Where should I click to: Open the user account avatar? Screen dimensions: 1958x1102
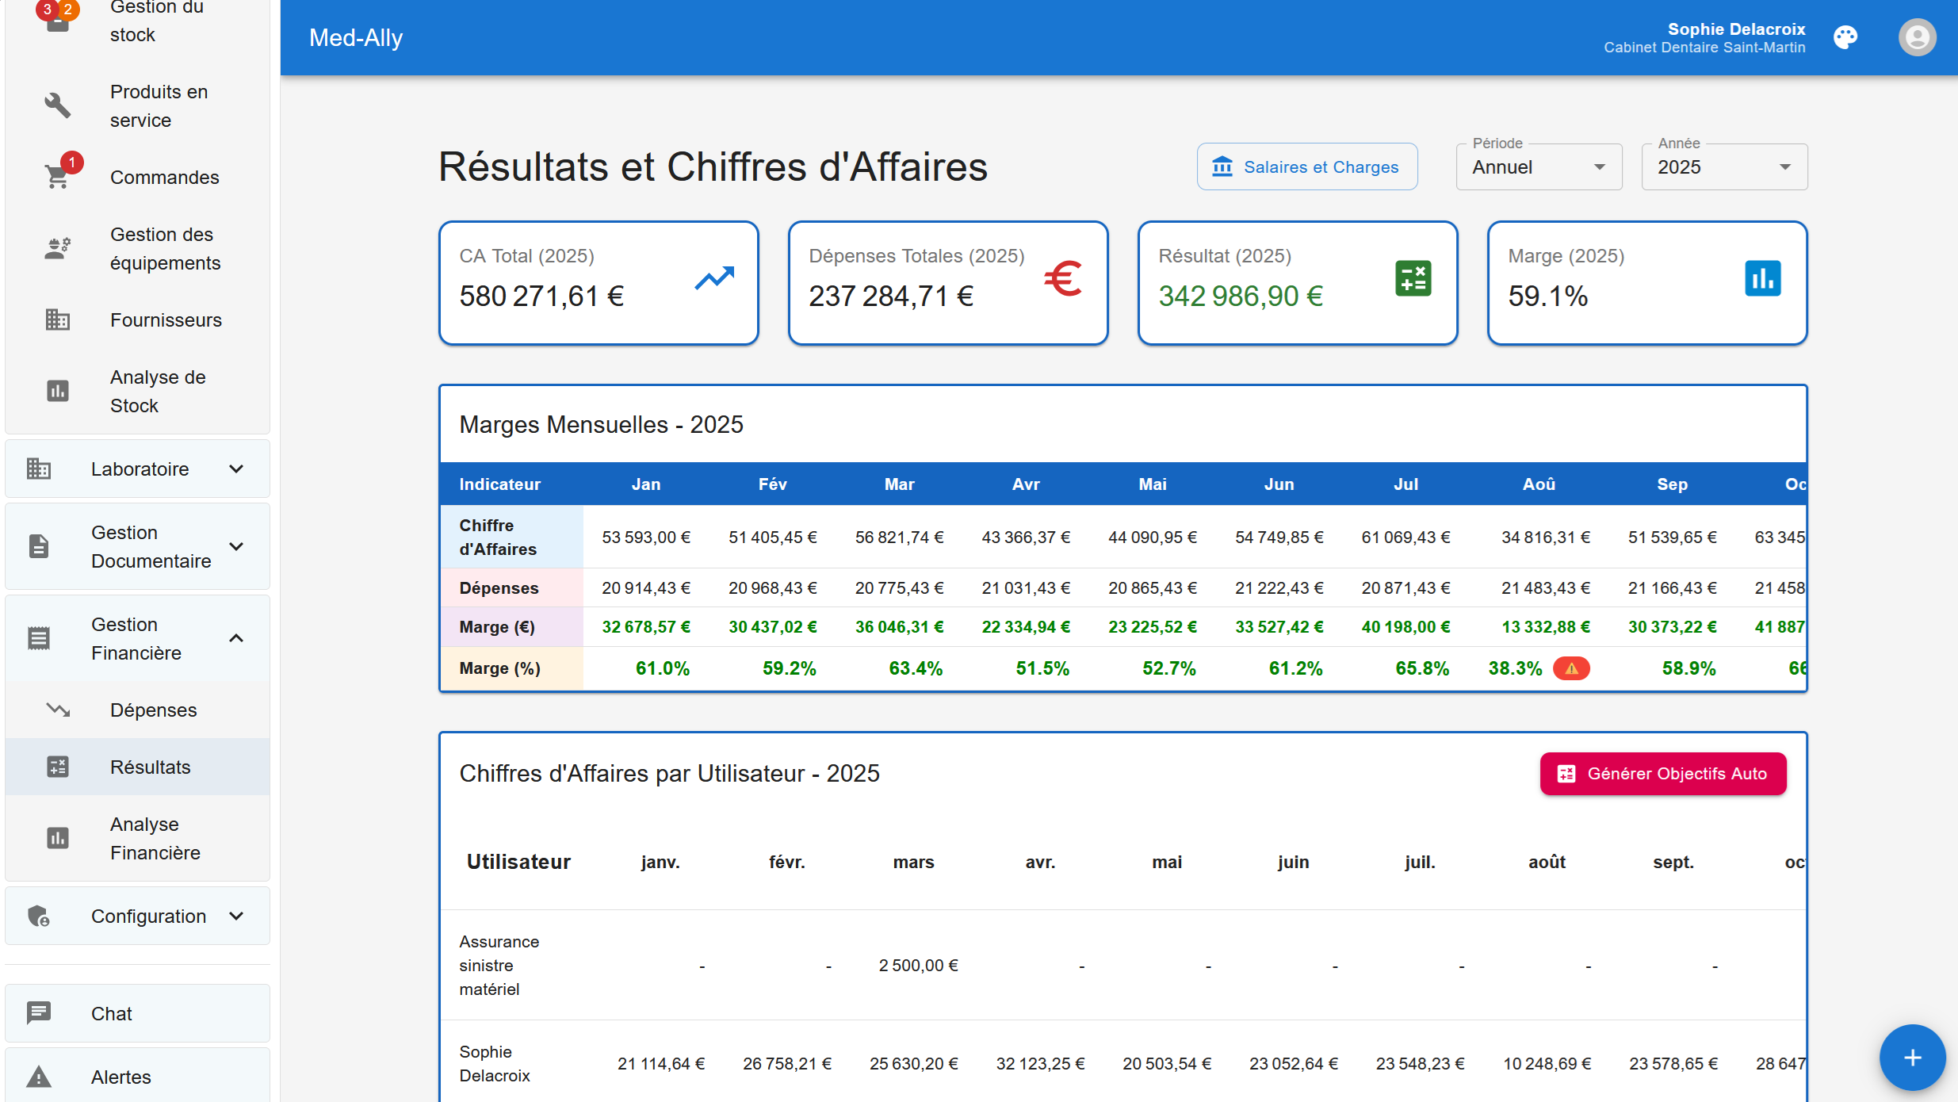[1917, 37]
